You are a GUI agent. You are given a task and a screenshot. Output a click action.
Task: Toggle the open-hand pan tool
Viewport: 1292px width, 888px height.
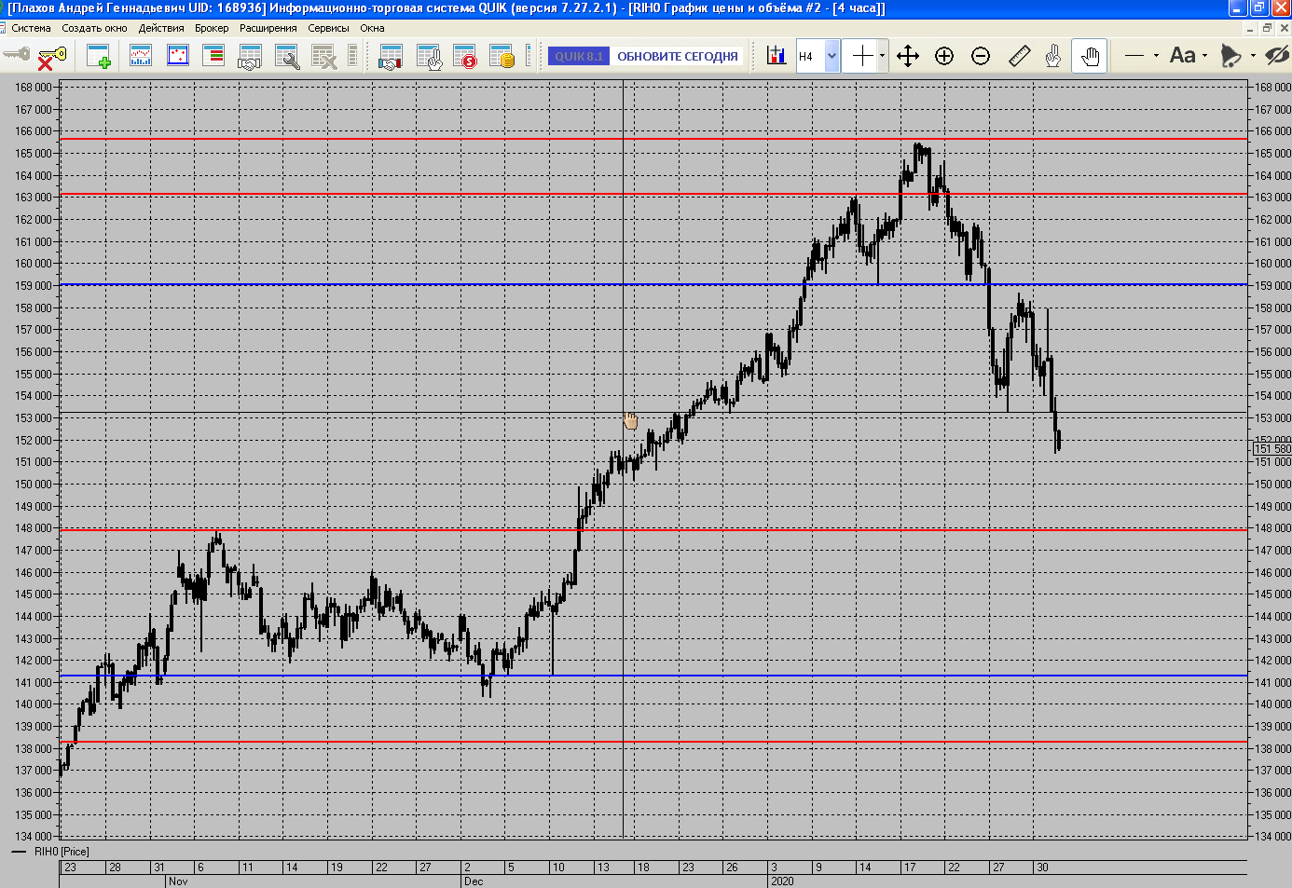point(1090,56)
